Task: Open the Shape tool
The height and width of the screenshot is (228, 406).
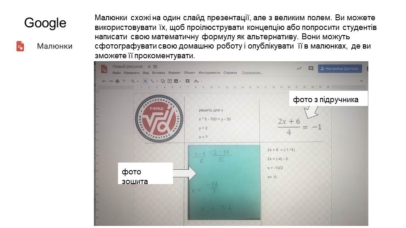Action: click(x=162, y=81)
